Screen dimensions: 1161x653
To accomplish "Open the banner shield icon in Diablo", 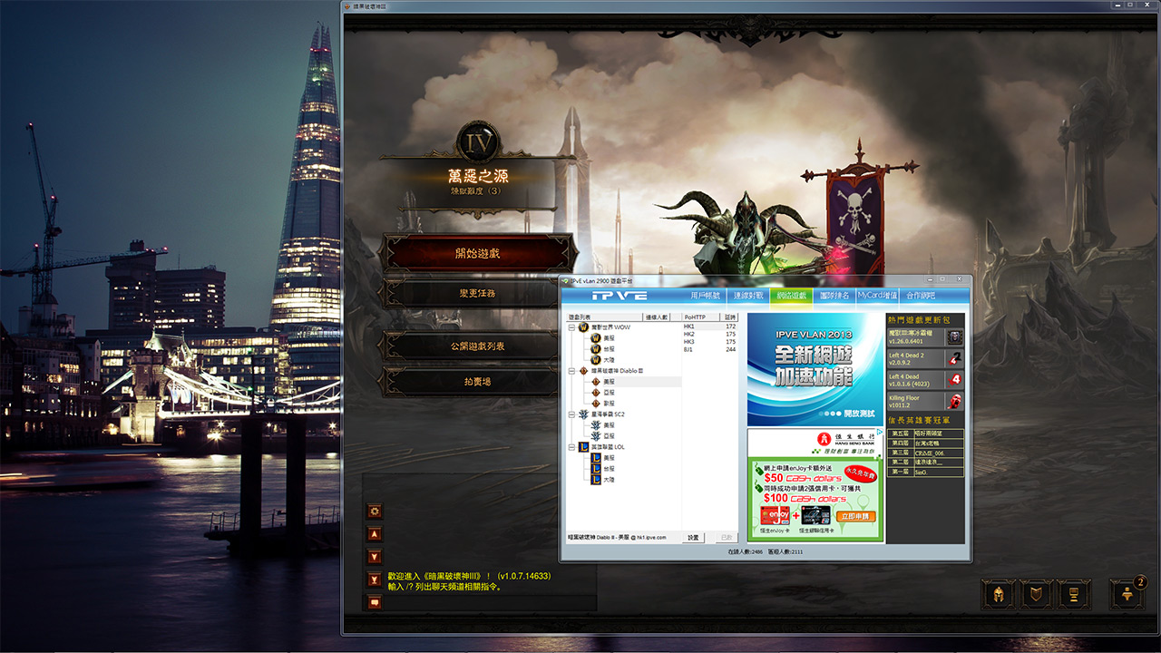I will [x=1036, y=594].
